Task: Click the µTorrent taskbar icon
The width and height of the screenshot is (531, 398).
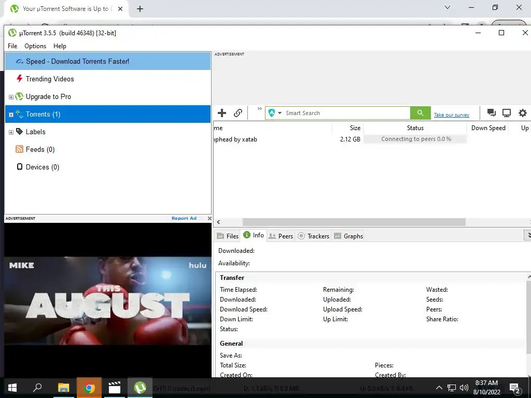Action: click(x=140, y=388)
